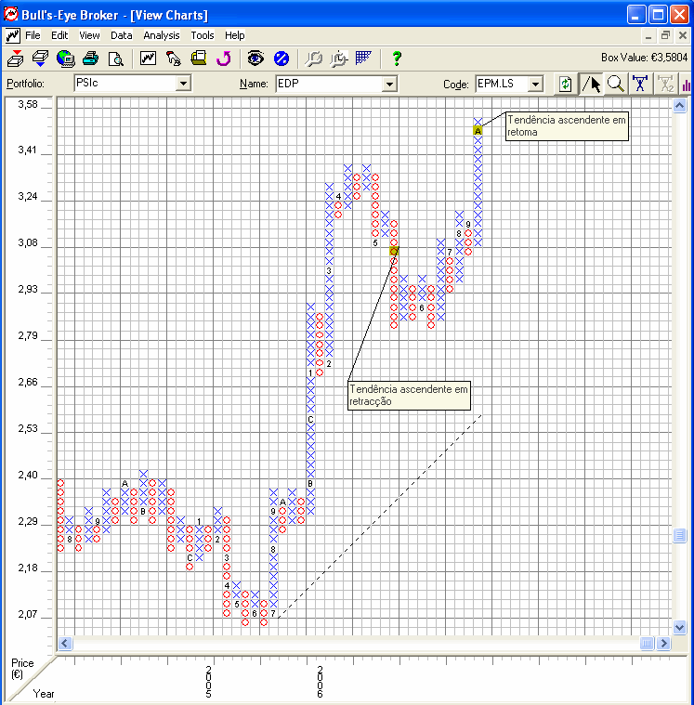This screenshot has width=694, height=705.
Task: Click the blue weightlifter icon
Action: click(x=640, y=85)
